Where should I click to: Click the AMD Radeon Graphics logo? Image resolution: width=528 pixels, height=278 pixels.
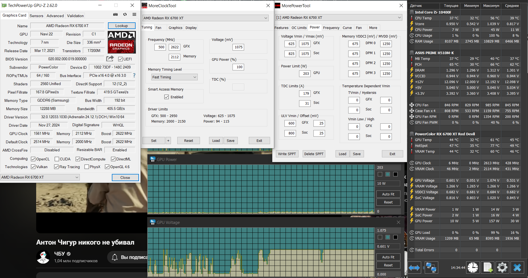point(122,42)
